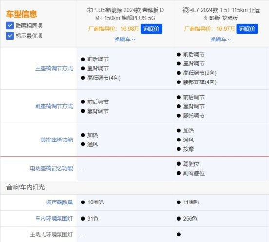The width and height of the screenshot is (269, 242).
Task: Open the 扬声器数量 parameter link
Action: click(59, 202)
